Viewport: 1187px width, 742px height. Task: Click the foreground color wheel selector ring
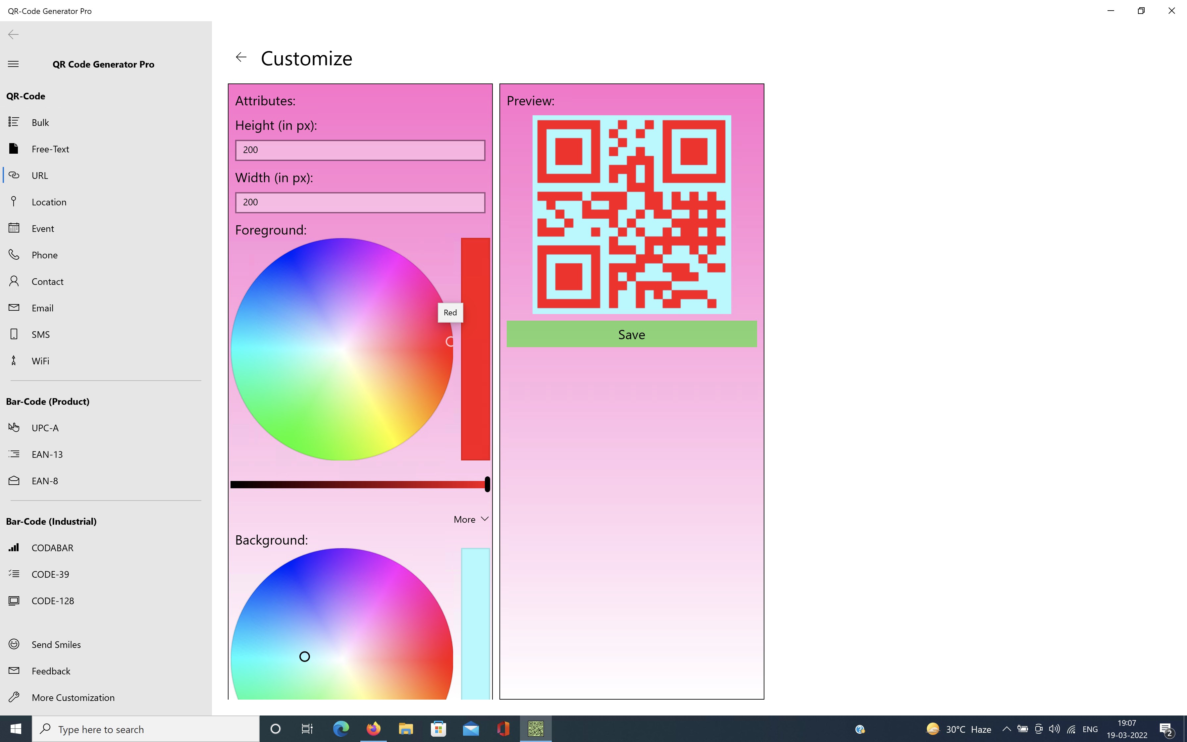(x=450, y=342)
